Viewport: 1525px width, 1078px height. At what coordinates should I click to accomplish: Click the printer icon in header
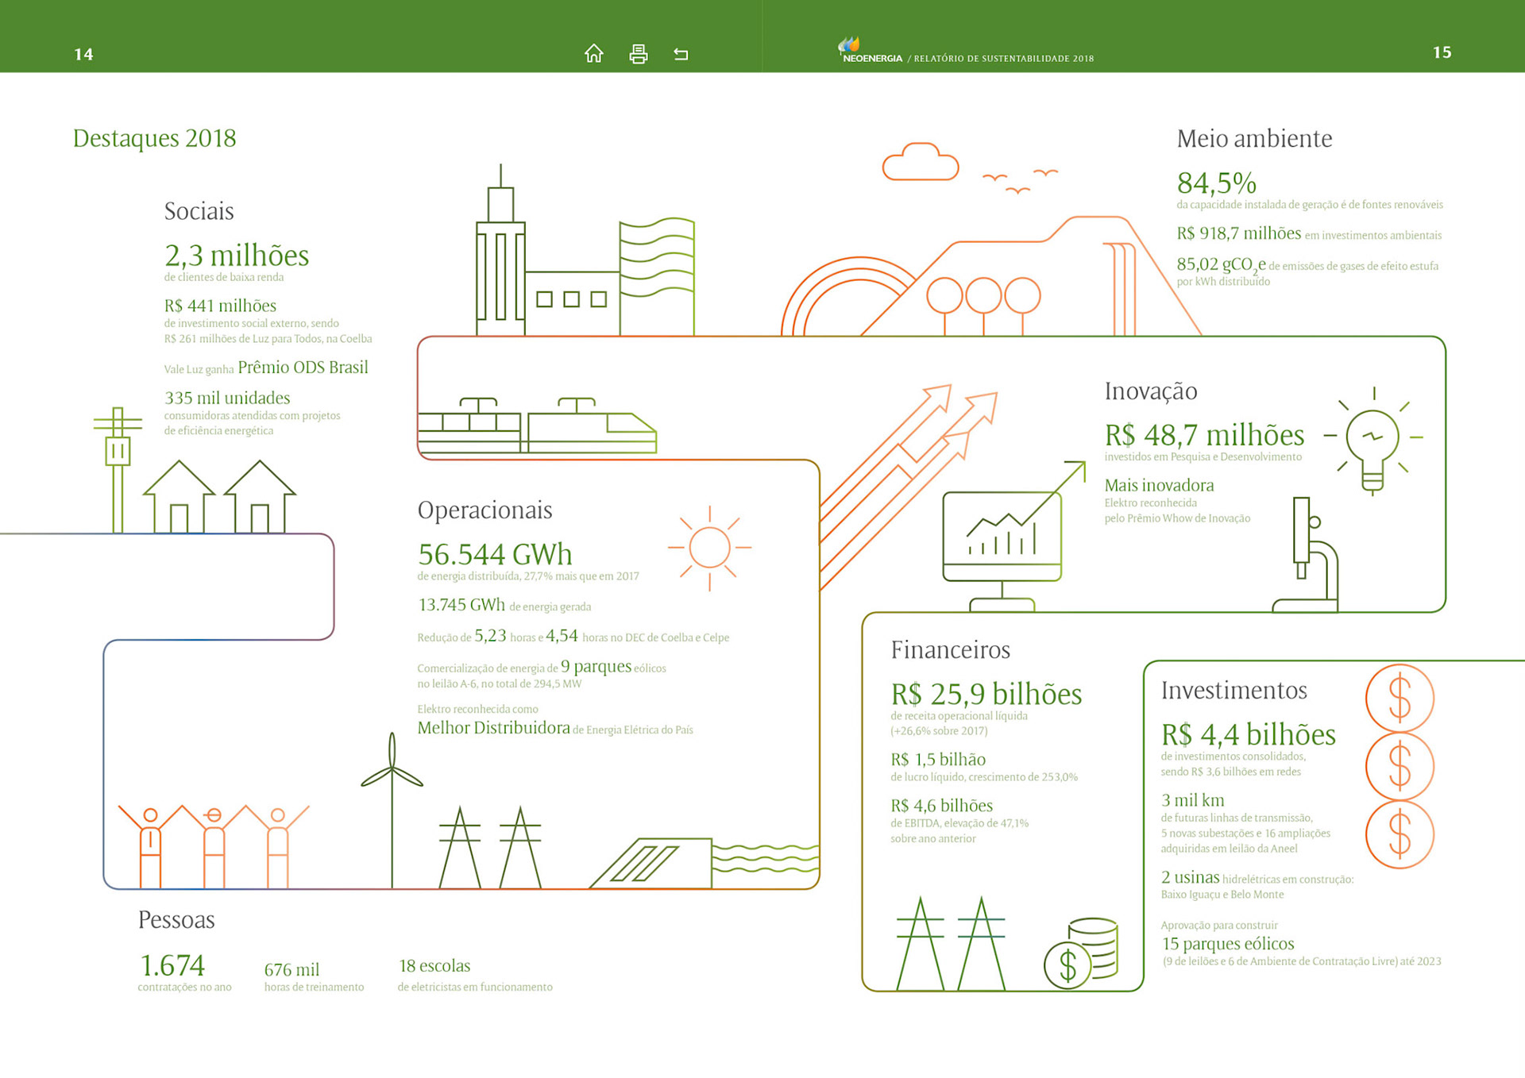pos(638,53)
